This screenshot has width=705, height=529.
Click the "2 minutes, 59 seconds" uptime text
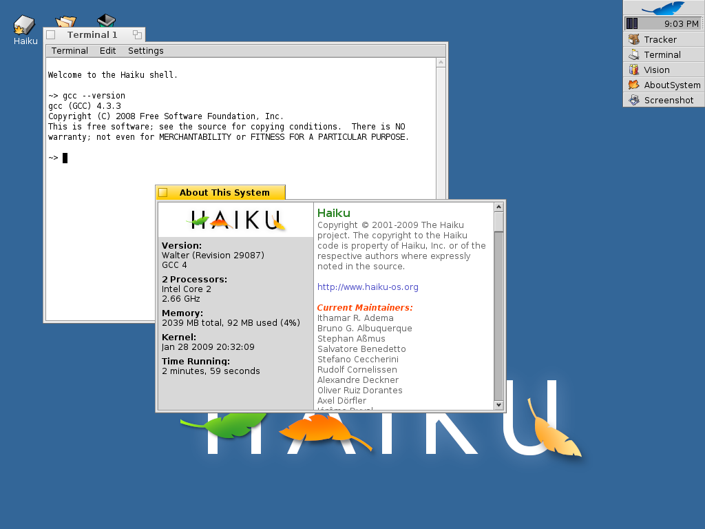pos(211,371)
